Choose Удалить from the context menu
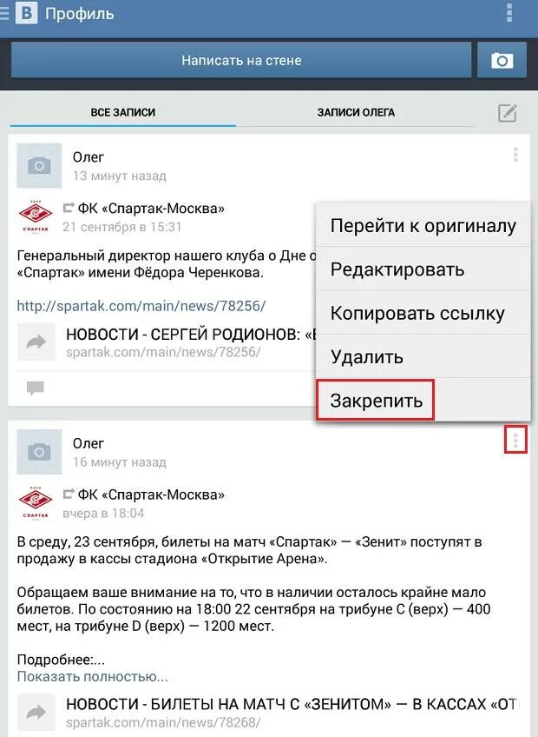Viewport: 538px width, 737px height. (x=423, y=356)
